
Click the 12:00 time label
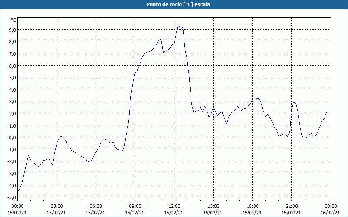[x=174, y=207]
